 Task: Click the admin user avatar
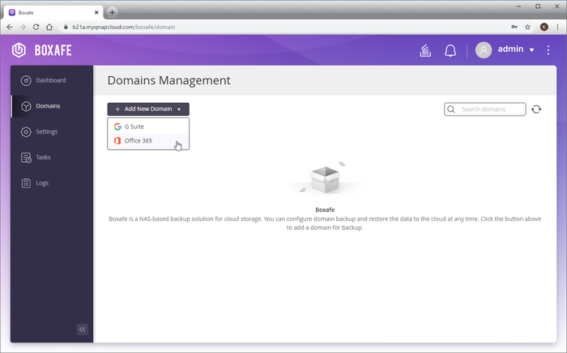point(484,50)
